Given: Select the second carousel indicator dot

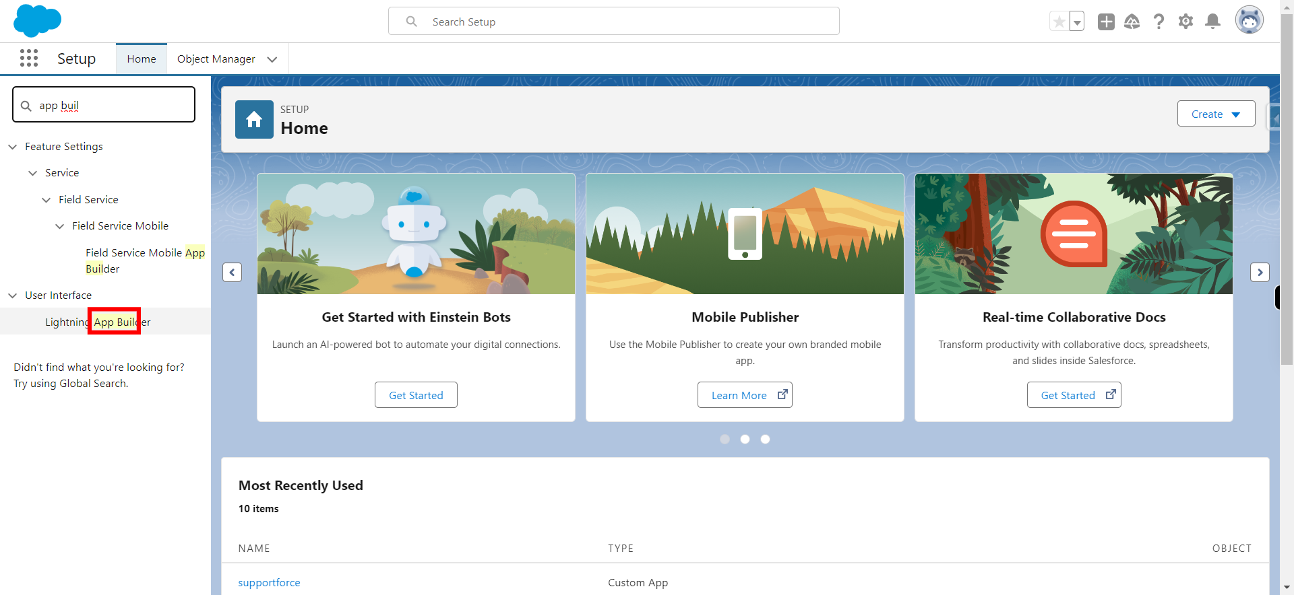Looking at the screenshot, I should coord(745,439).
